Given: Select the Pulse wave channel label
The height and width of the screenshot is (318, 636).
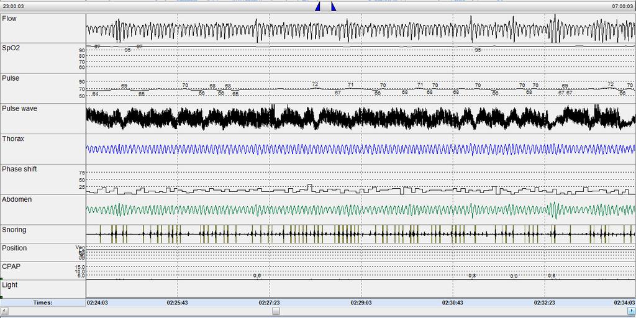Looking at the screenshot, I should pyautogui.click(x=19, y=108).
